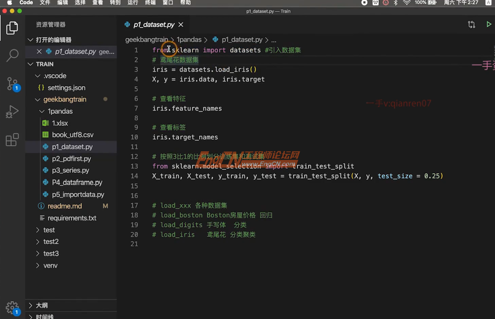Click the Wi-Fi icon in the menu bar
Viewport: 495px width, 319px height.
click(406, 2)
